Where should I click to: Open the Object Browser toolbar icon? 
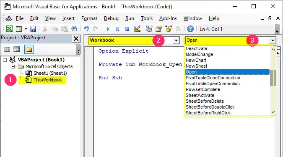tap(169, 29)
